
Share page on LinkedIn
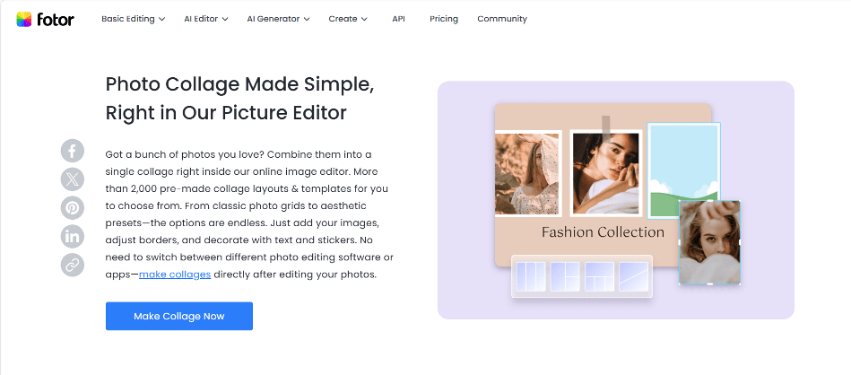tap(73, 237)
